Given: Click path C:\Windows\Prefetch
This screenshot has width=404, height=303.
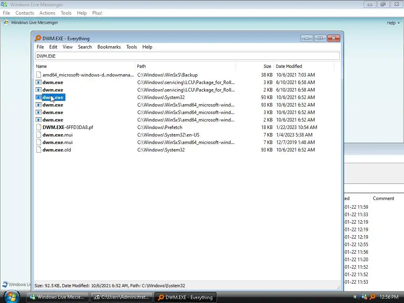Looking at the screenshot, I should (160, 127).
